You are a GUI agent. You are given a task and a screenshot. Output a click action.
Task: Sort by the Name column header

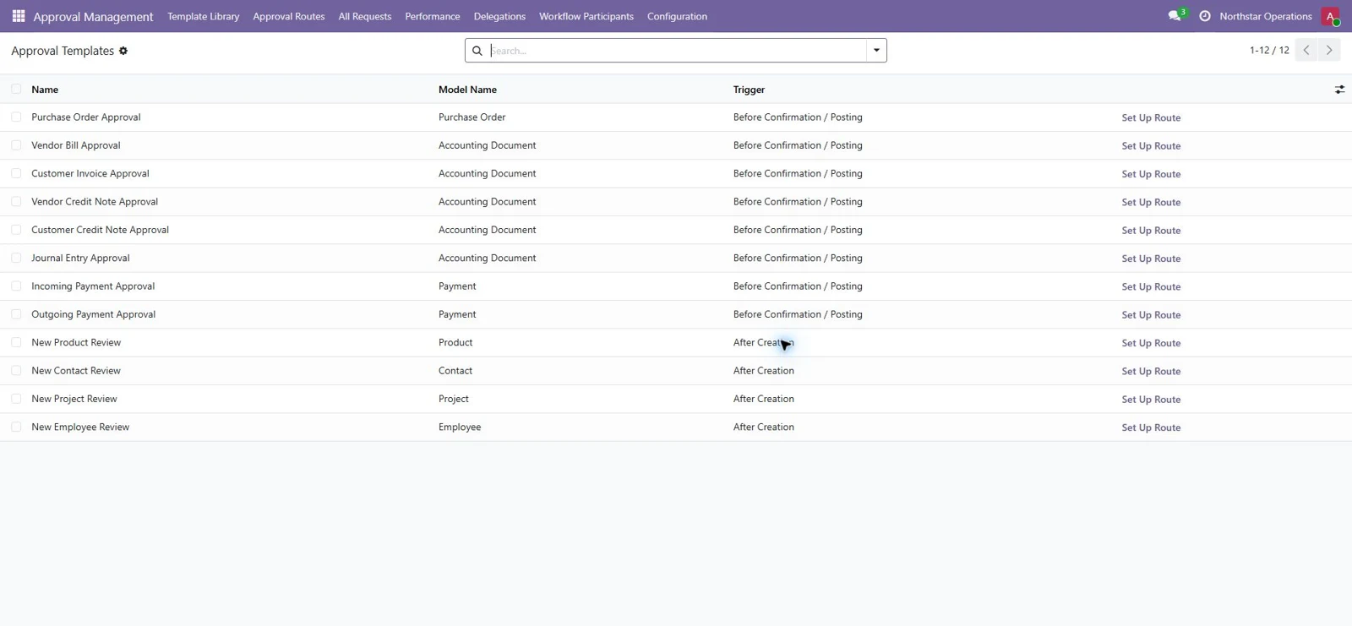[45, 90]
